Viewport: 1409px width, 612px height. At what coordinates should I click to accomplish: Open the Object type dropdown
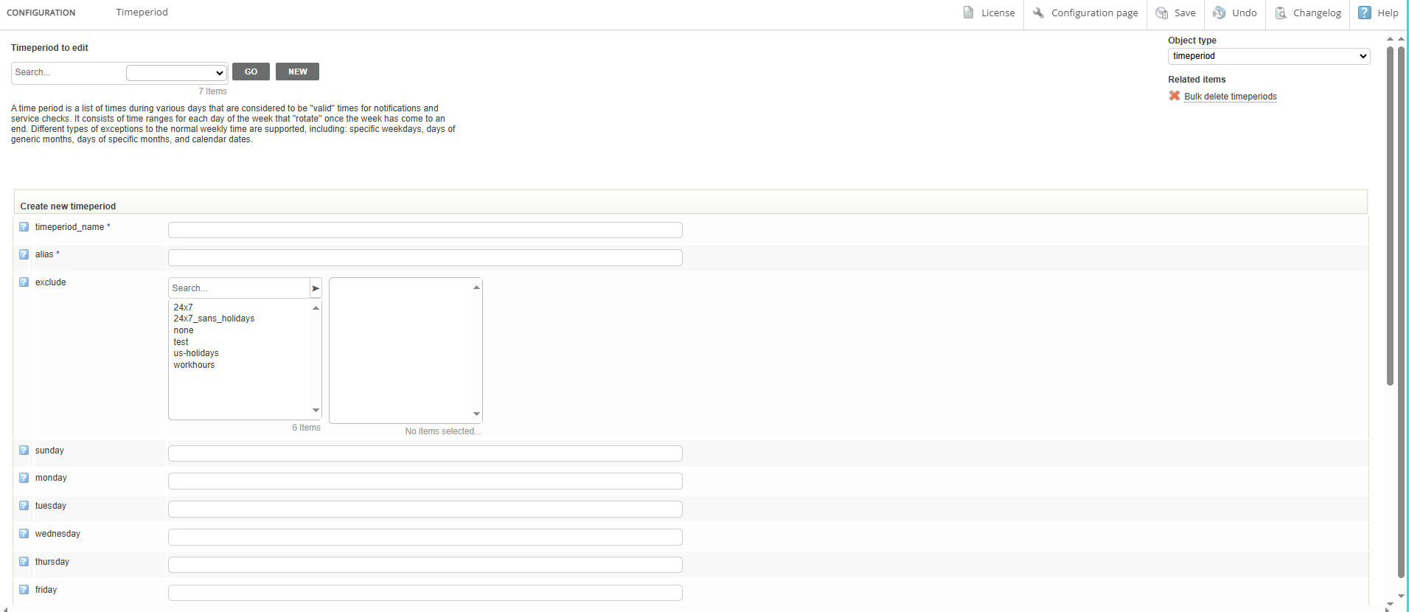pyautogui.click(x=1268, y=56)
